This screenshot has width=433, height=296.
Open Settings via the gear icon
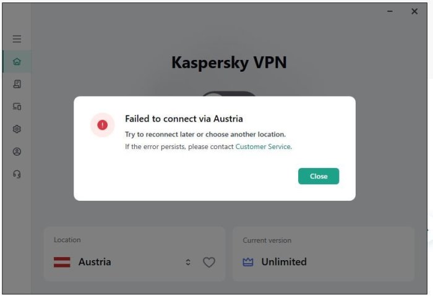click(x=17, y=129)
